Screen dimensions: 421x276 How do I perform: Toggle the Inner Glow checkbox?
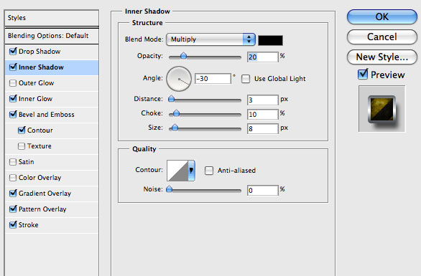point(13,99)
